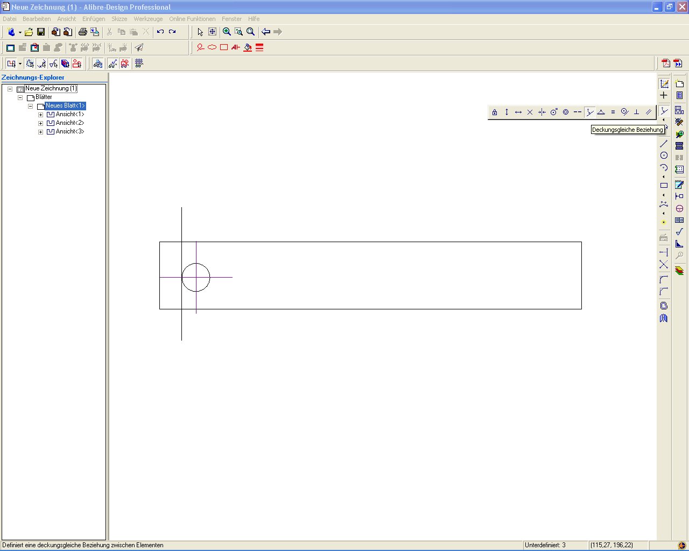Collapse the Blätter tree node
The height and width of the screenshot is (551, 689).
[20, 97]
